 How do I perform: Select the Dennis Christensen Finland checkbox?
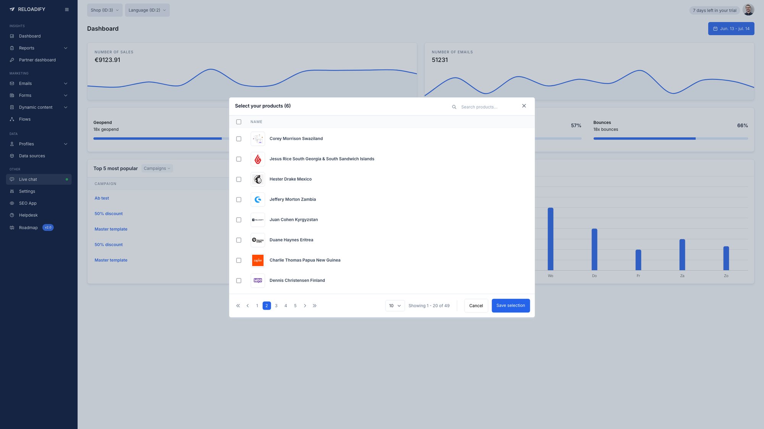point(239,280)
